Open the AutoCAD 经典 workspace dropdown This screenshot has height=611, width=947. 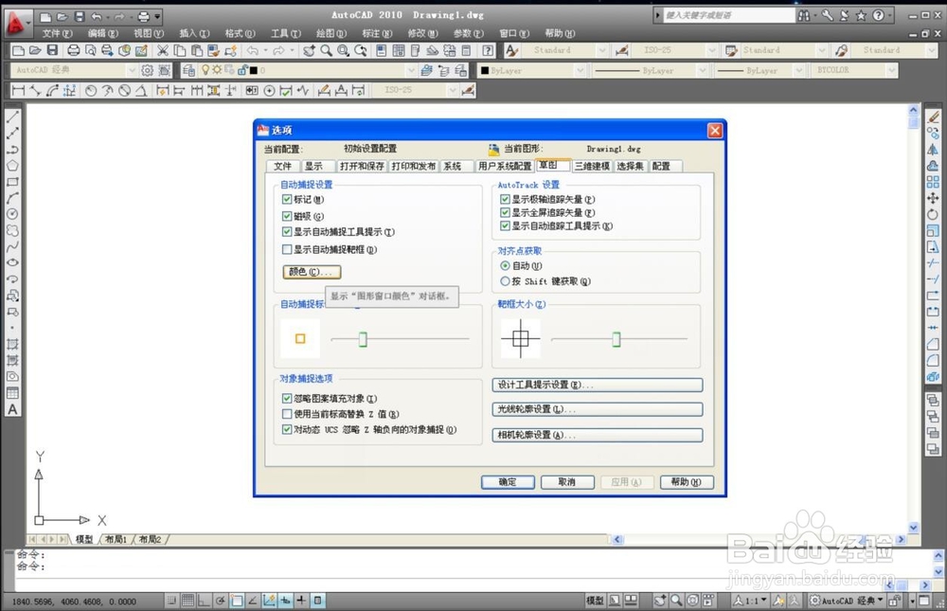(132, 71)
